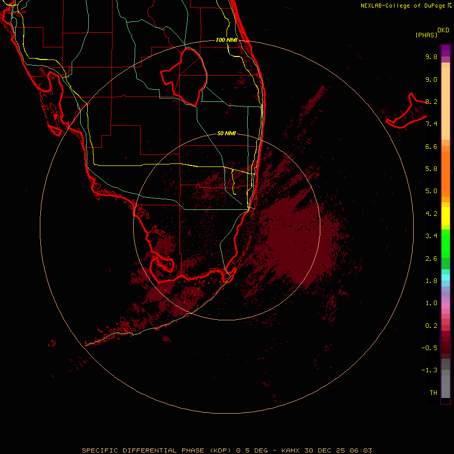The width and height of the screenshot is (454, 454).
Task: Click the 30 DEC 25 date in the caption
Action: (324, 450)
